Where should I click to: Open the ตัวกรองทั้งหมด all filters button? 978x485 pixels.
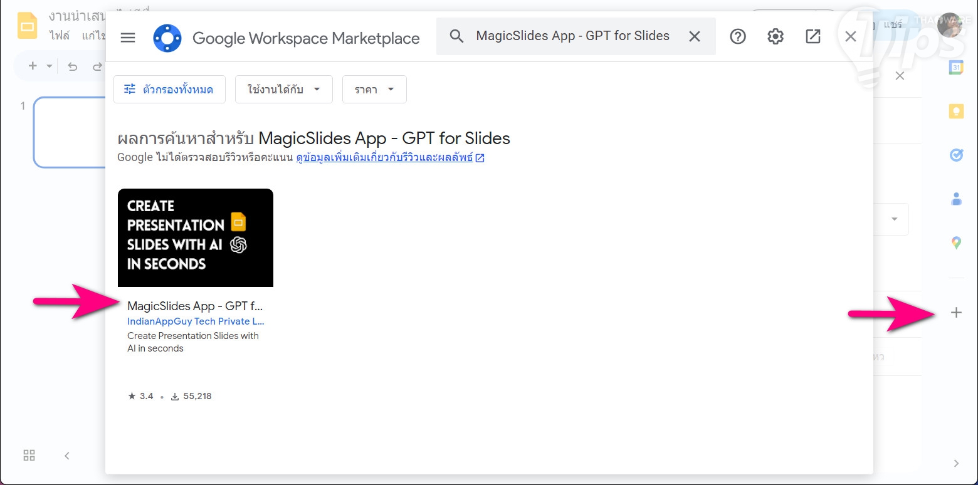pos(168,89)
